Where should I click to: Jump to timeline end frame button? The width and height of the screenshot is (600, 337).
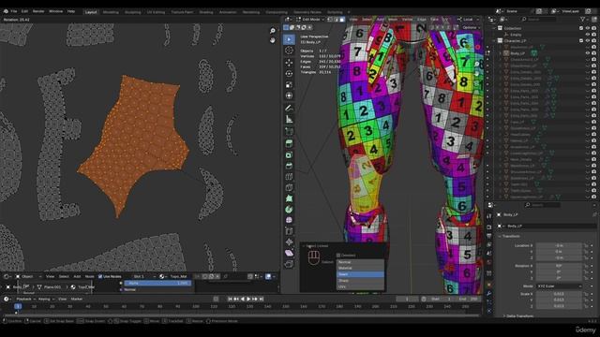click(x=262, y=300)
